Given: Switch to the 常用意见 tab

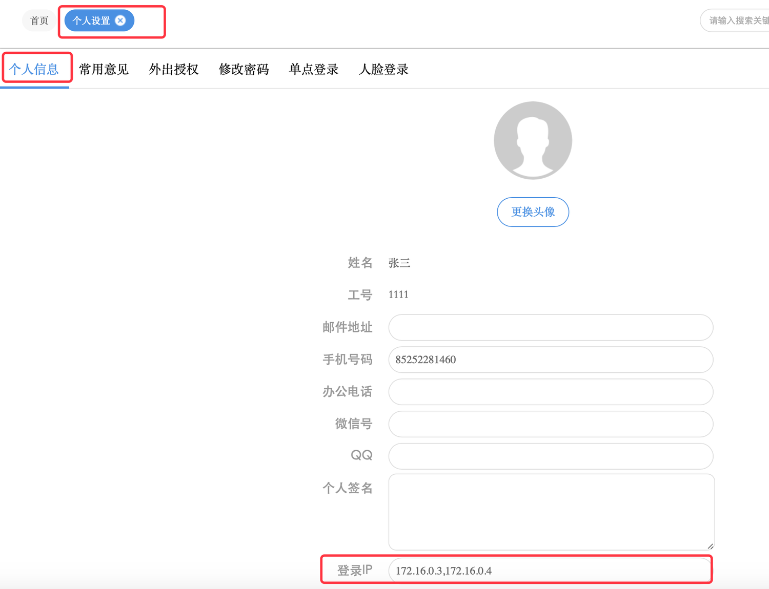Looking at the screenshot, I should point(104,69).
